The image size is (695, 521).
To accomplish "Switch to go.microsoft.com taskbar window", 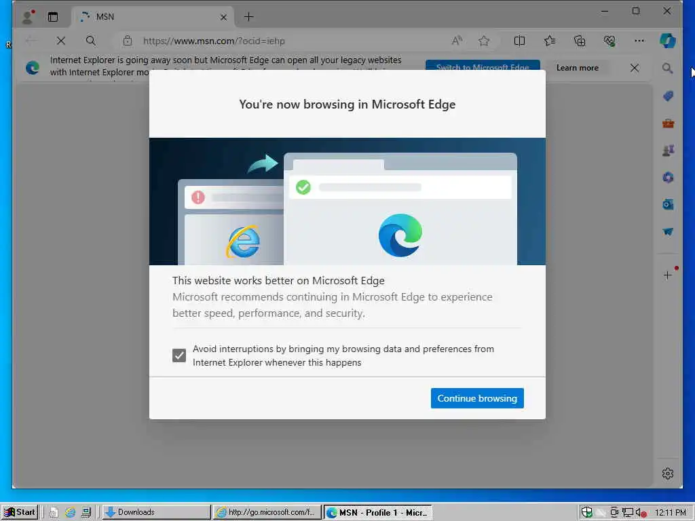I will point(267,512).
